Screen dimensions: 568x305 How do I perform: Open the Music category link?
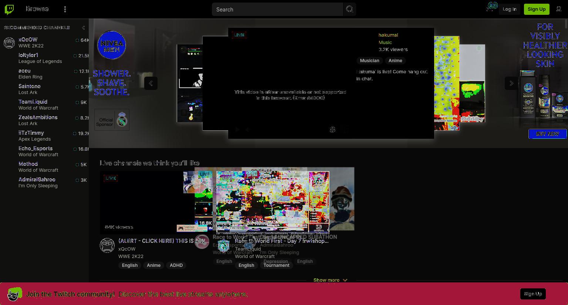click(x=385, y=42)
